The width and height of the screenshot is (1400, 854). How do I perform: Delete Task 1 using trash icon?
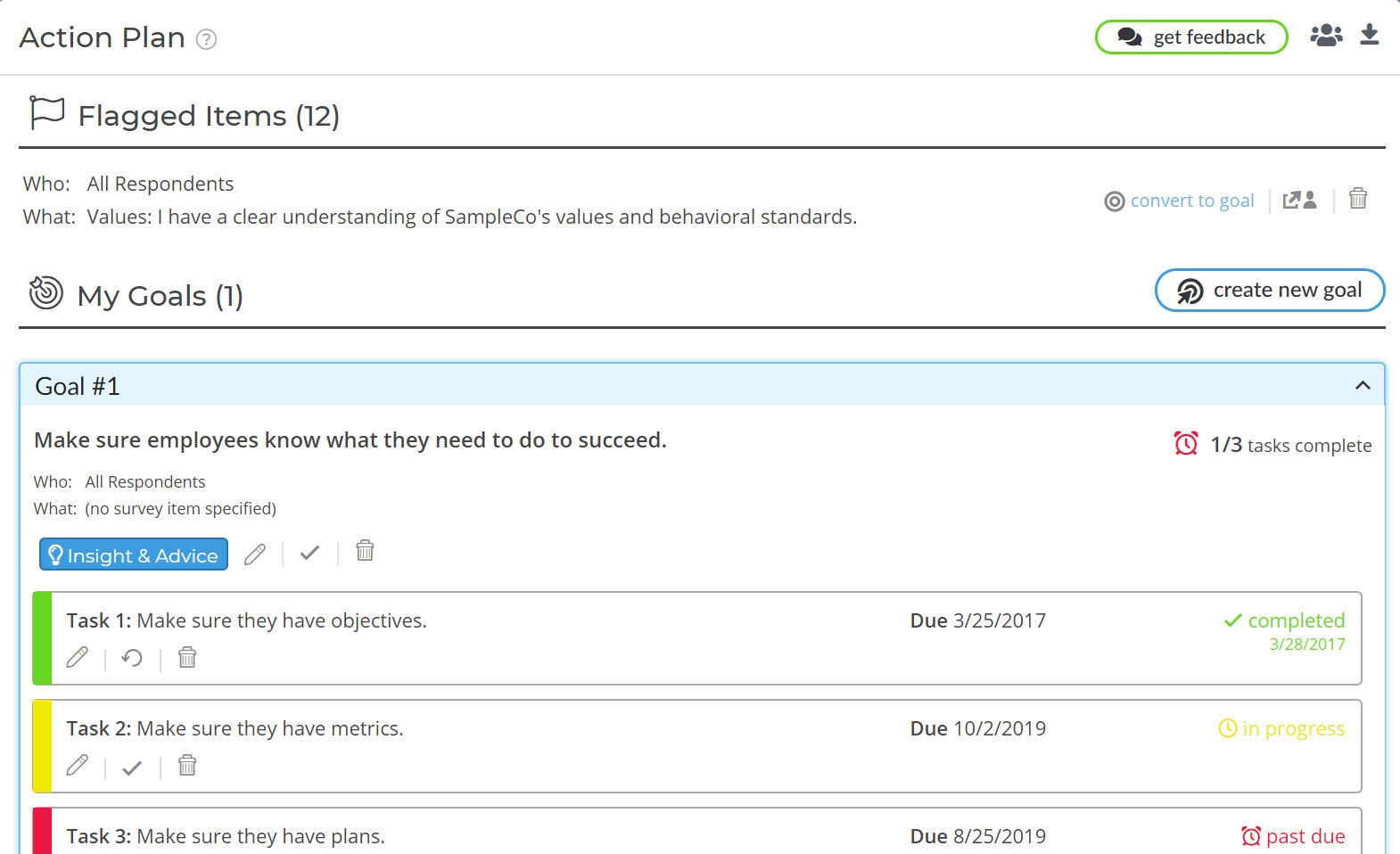click(187, 658)
